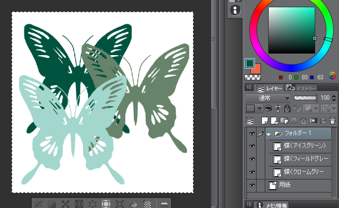
Task: Select the orange sub color swatch
Action: pyautogui.click(x=257, y=70)
